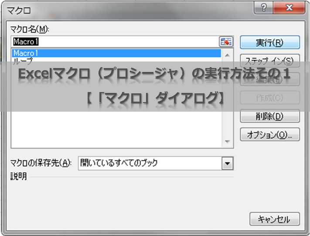Open the オプション(O)... options button
This screenshot has width=310, height=236.
pyautogui.click(x=270, y=134)
